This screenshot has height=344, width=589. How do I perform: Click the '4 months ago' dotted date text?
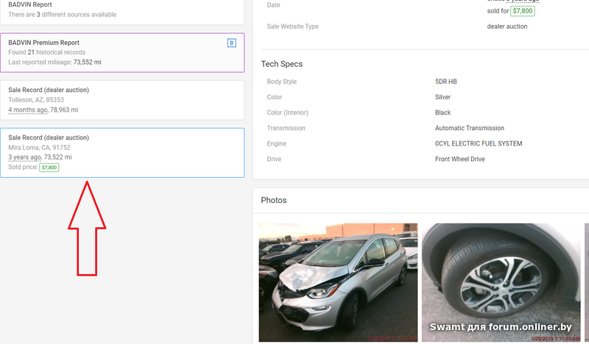(28, 110)
